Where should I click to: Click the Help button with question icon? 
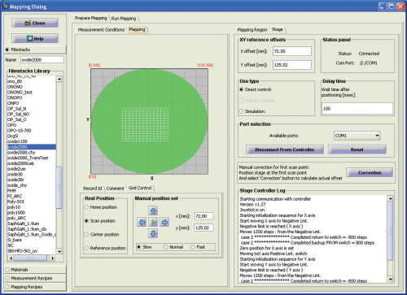click(x=35, y=38)
